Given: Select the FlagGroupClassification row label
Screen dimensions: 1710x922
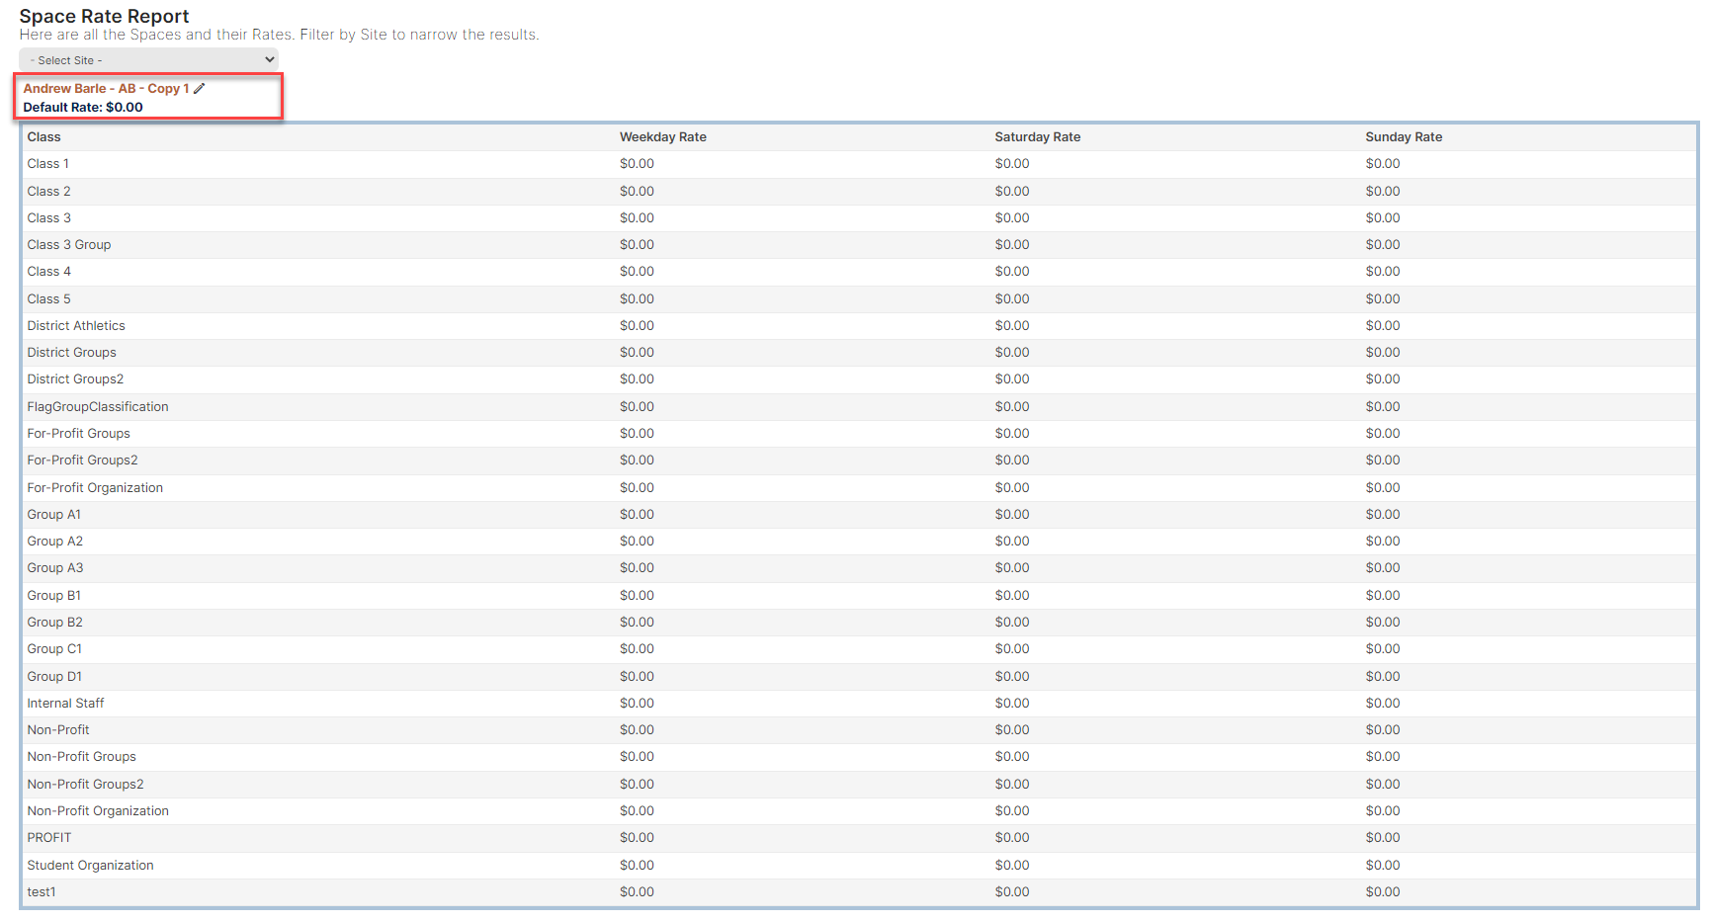Looking at the screenshot, I should click(x=98, y=407).
